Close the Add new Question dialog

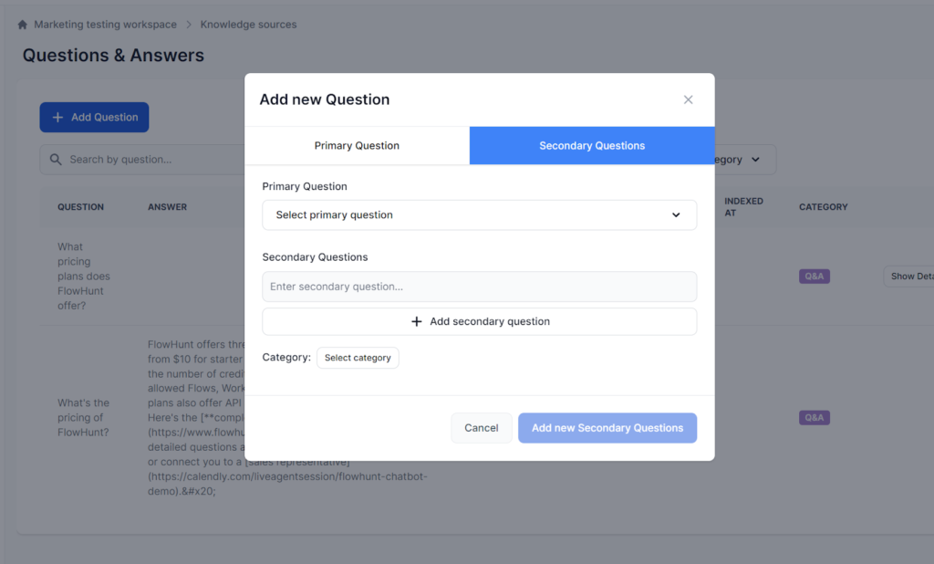[689, 99]
